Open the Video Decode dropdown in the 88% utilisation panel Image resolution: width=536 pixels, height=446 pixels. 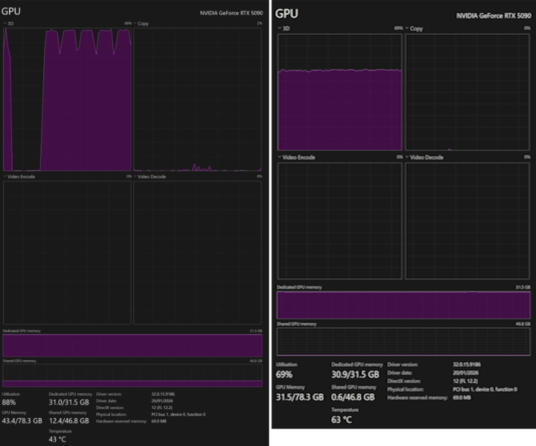(x=151, y=177)
